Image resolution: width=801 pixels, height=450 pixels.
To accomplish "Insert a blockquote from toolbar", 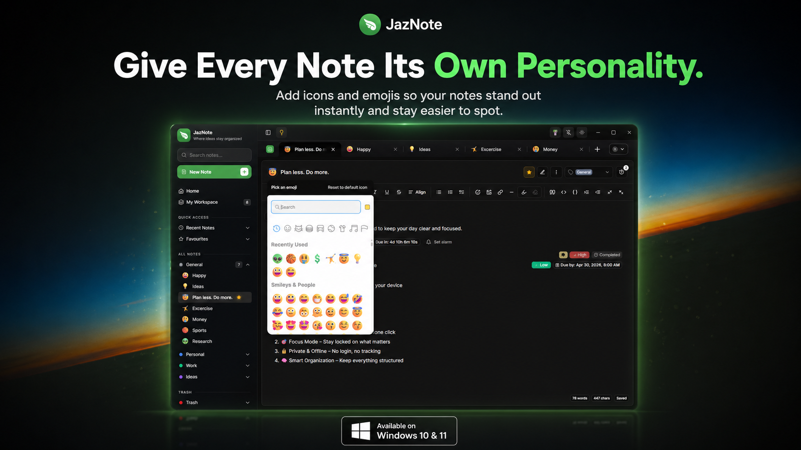I will tap(552, 192).
